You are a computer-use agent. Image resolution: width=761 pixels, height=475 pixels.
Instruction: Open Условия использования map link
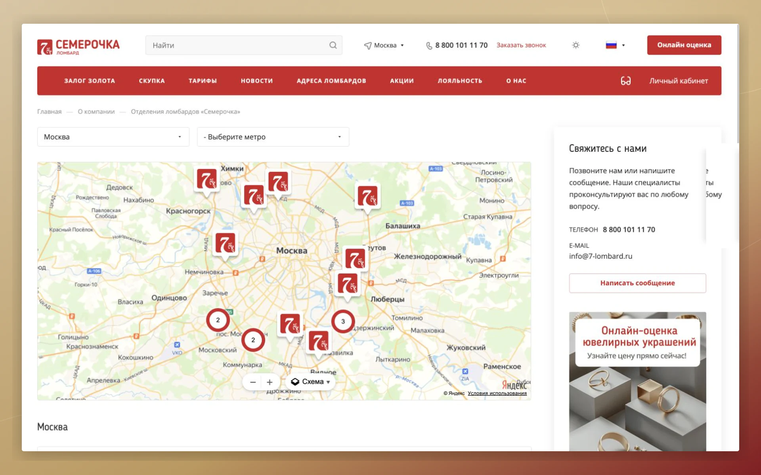coord(497,393)
